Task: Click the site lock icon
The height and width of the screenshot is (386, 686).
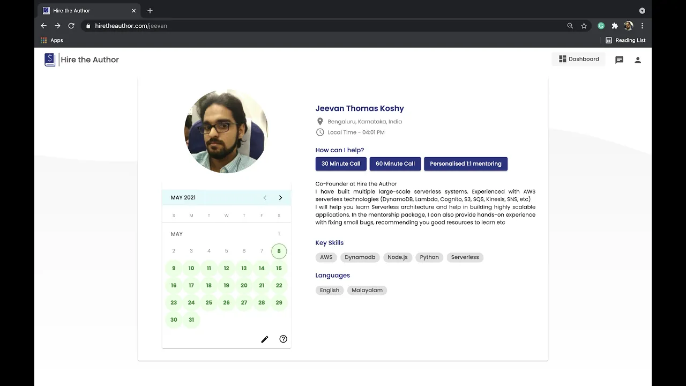Action: click(88, 26)
